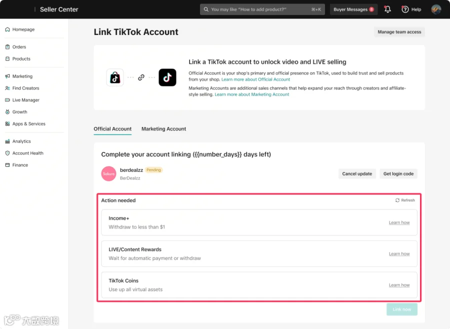
Task: Click the Apps & Services grid icon
Action: 7,123
